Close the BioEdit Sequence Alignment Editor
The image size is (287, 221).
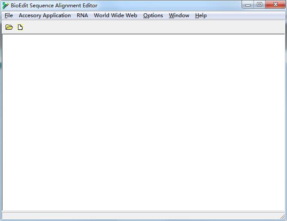pos(275,5)
